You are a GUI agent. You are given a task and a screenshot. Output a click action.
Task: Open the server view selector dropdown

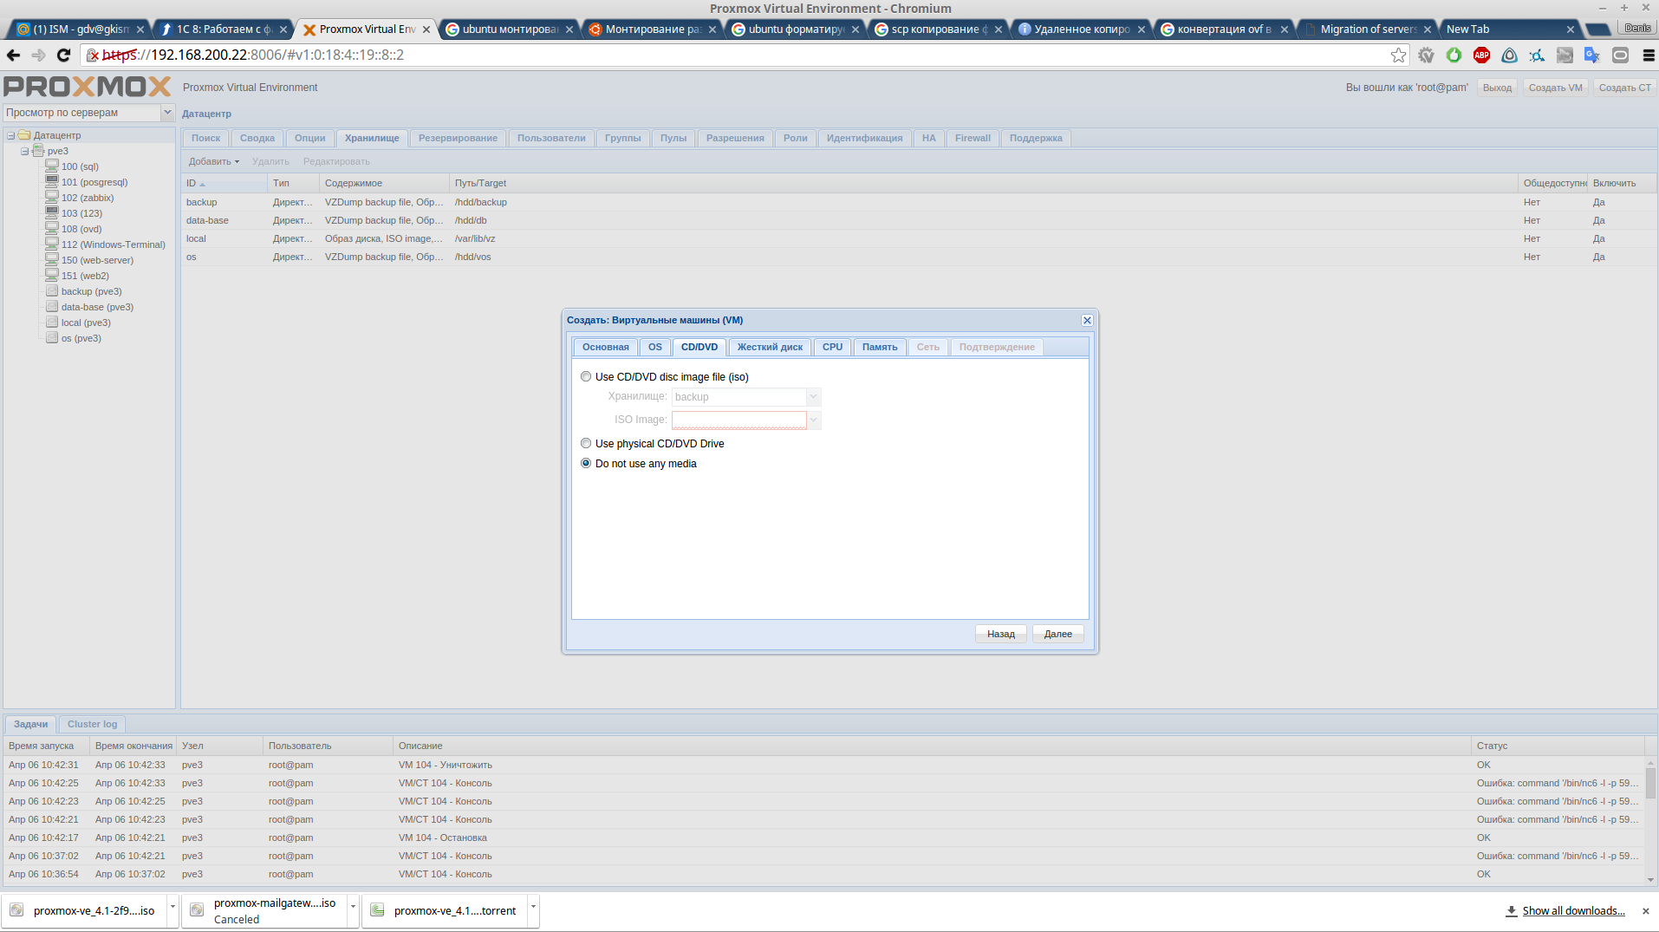click(x=167, y=113)
